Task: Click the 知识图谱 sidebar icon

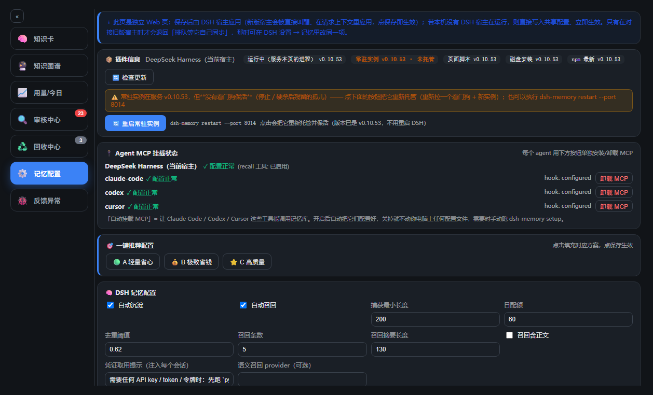Action: [22, 66]
